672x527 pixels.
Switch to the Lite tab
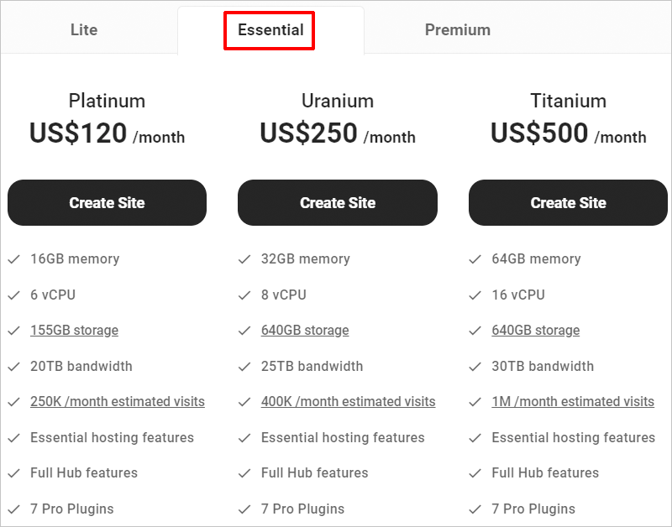coord(83,29)
